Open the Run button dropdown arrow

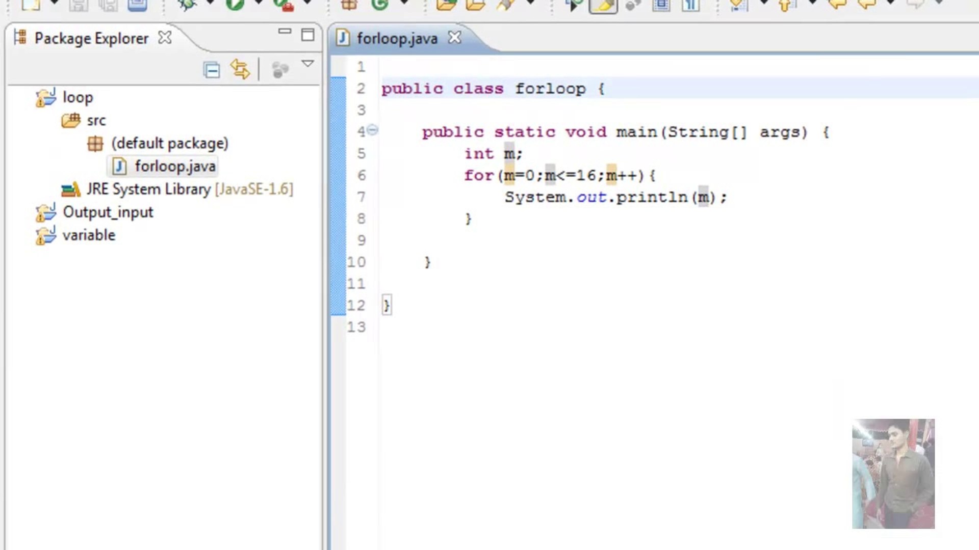click(257, 4)
